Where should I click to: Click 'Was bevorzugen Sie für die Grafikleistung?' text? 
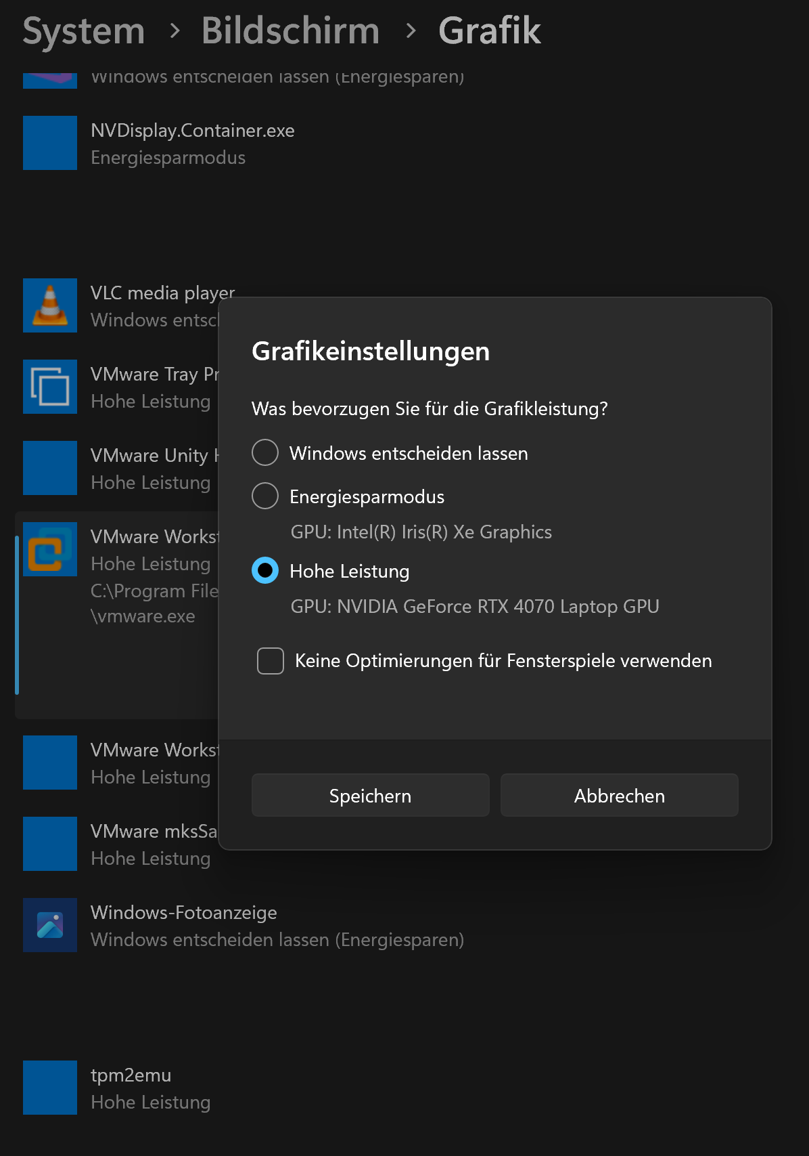(x=430, y=408)
